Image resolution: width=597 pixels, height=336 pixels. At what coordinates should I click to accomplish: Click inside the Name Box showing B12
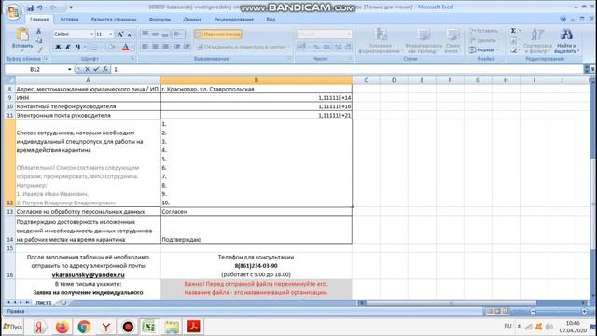pos(35,69)
